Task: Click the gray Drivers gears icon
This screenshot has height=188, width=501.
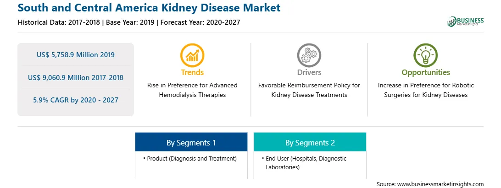Action: coord(309,55)
